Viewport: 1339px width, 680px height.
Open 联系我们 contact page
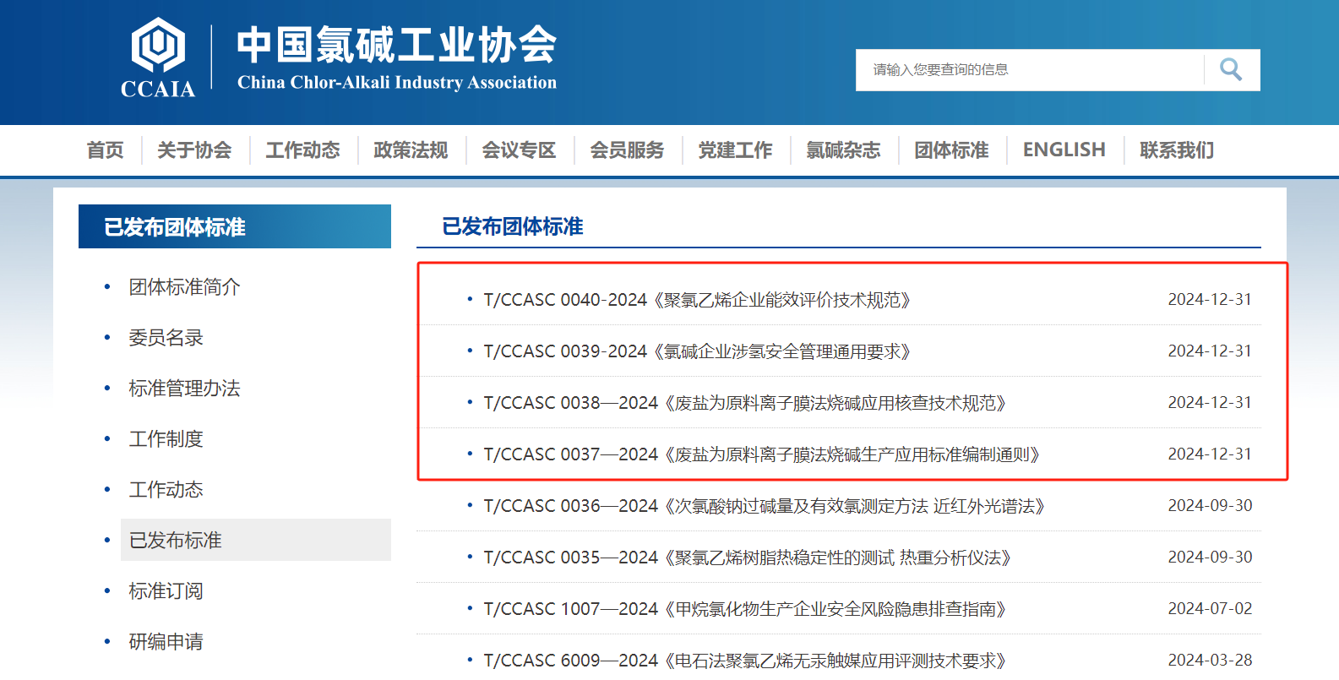click(1176, 150)
